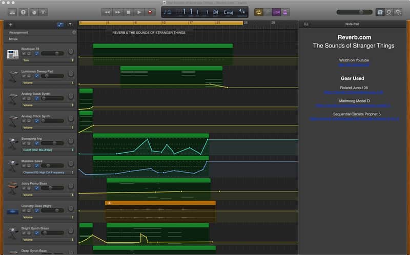This screenshot has height=255, width=410.
Task: Select the Boutique 78 drum machine icon
Action: coord(12,54)
